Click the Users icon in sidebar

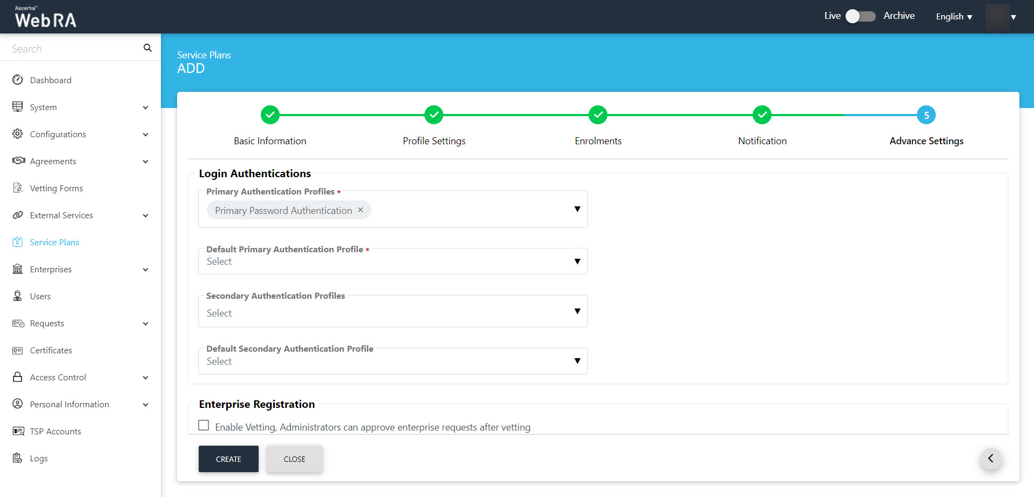[x=18, y=296]
